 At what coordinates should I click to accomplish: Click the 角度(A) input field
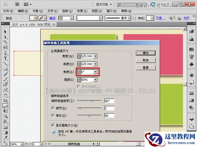tap(87, 72)
